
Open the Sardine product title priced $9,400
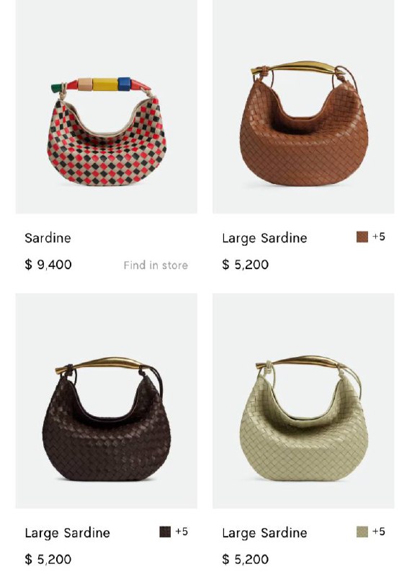click(x=48, y=238)
